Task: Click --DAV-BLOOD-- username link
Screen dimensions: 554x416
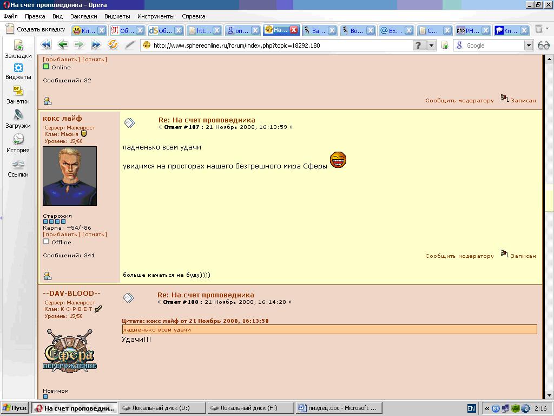Action: [x=72, y=293]
